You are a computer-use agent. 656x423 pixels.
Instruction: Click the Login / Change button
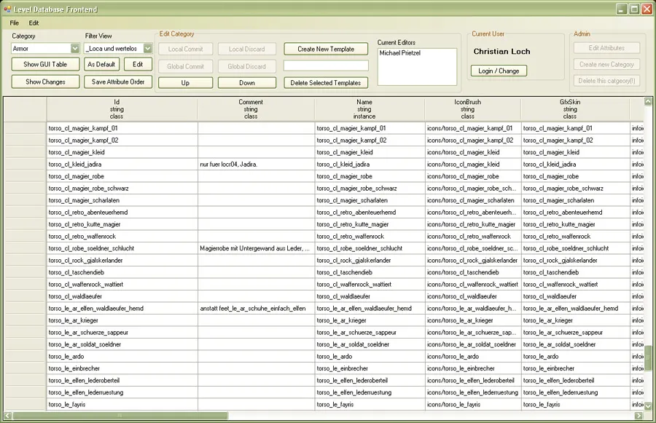click(499, 71)
